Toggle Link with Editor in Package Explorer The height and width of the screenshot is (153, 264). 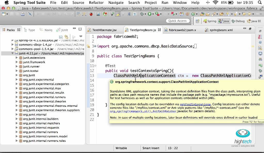click(x=66, y=37)
